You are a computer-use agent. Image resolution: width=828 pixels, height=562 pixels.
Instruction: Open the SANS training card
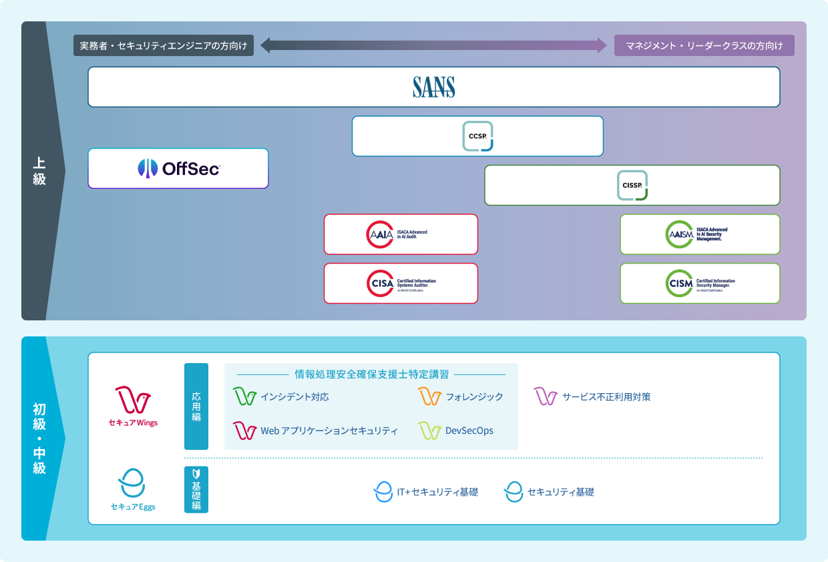coord(434,87)
